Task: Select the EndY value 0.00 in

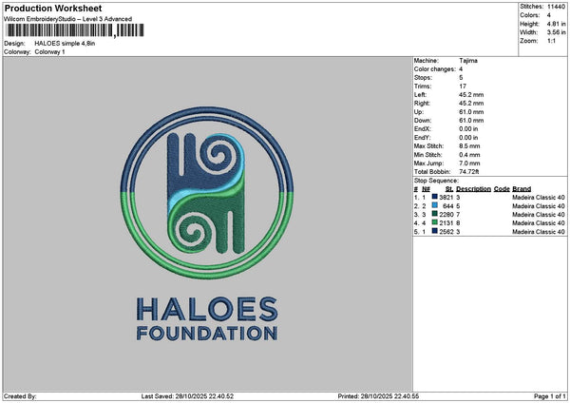Action: (468, 138)
